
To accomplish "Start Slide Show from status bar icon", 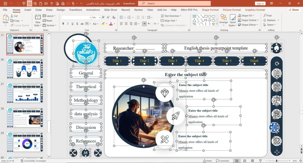I will pos(260,161).
